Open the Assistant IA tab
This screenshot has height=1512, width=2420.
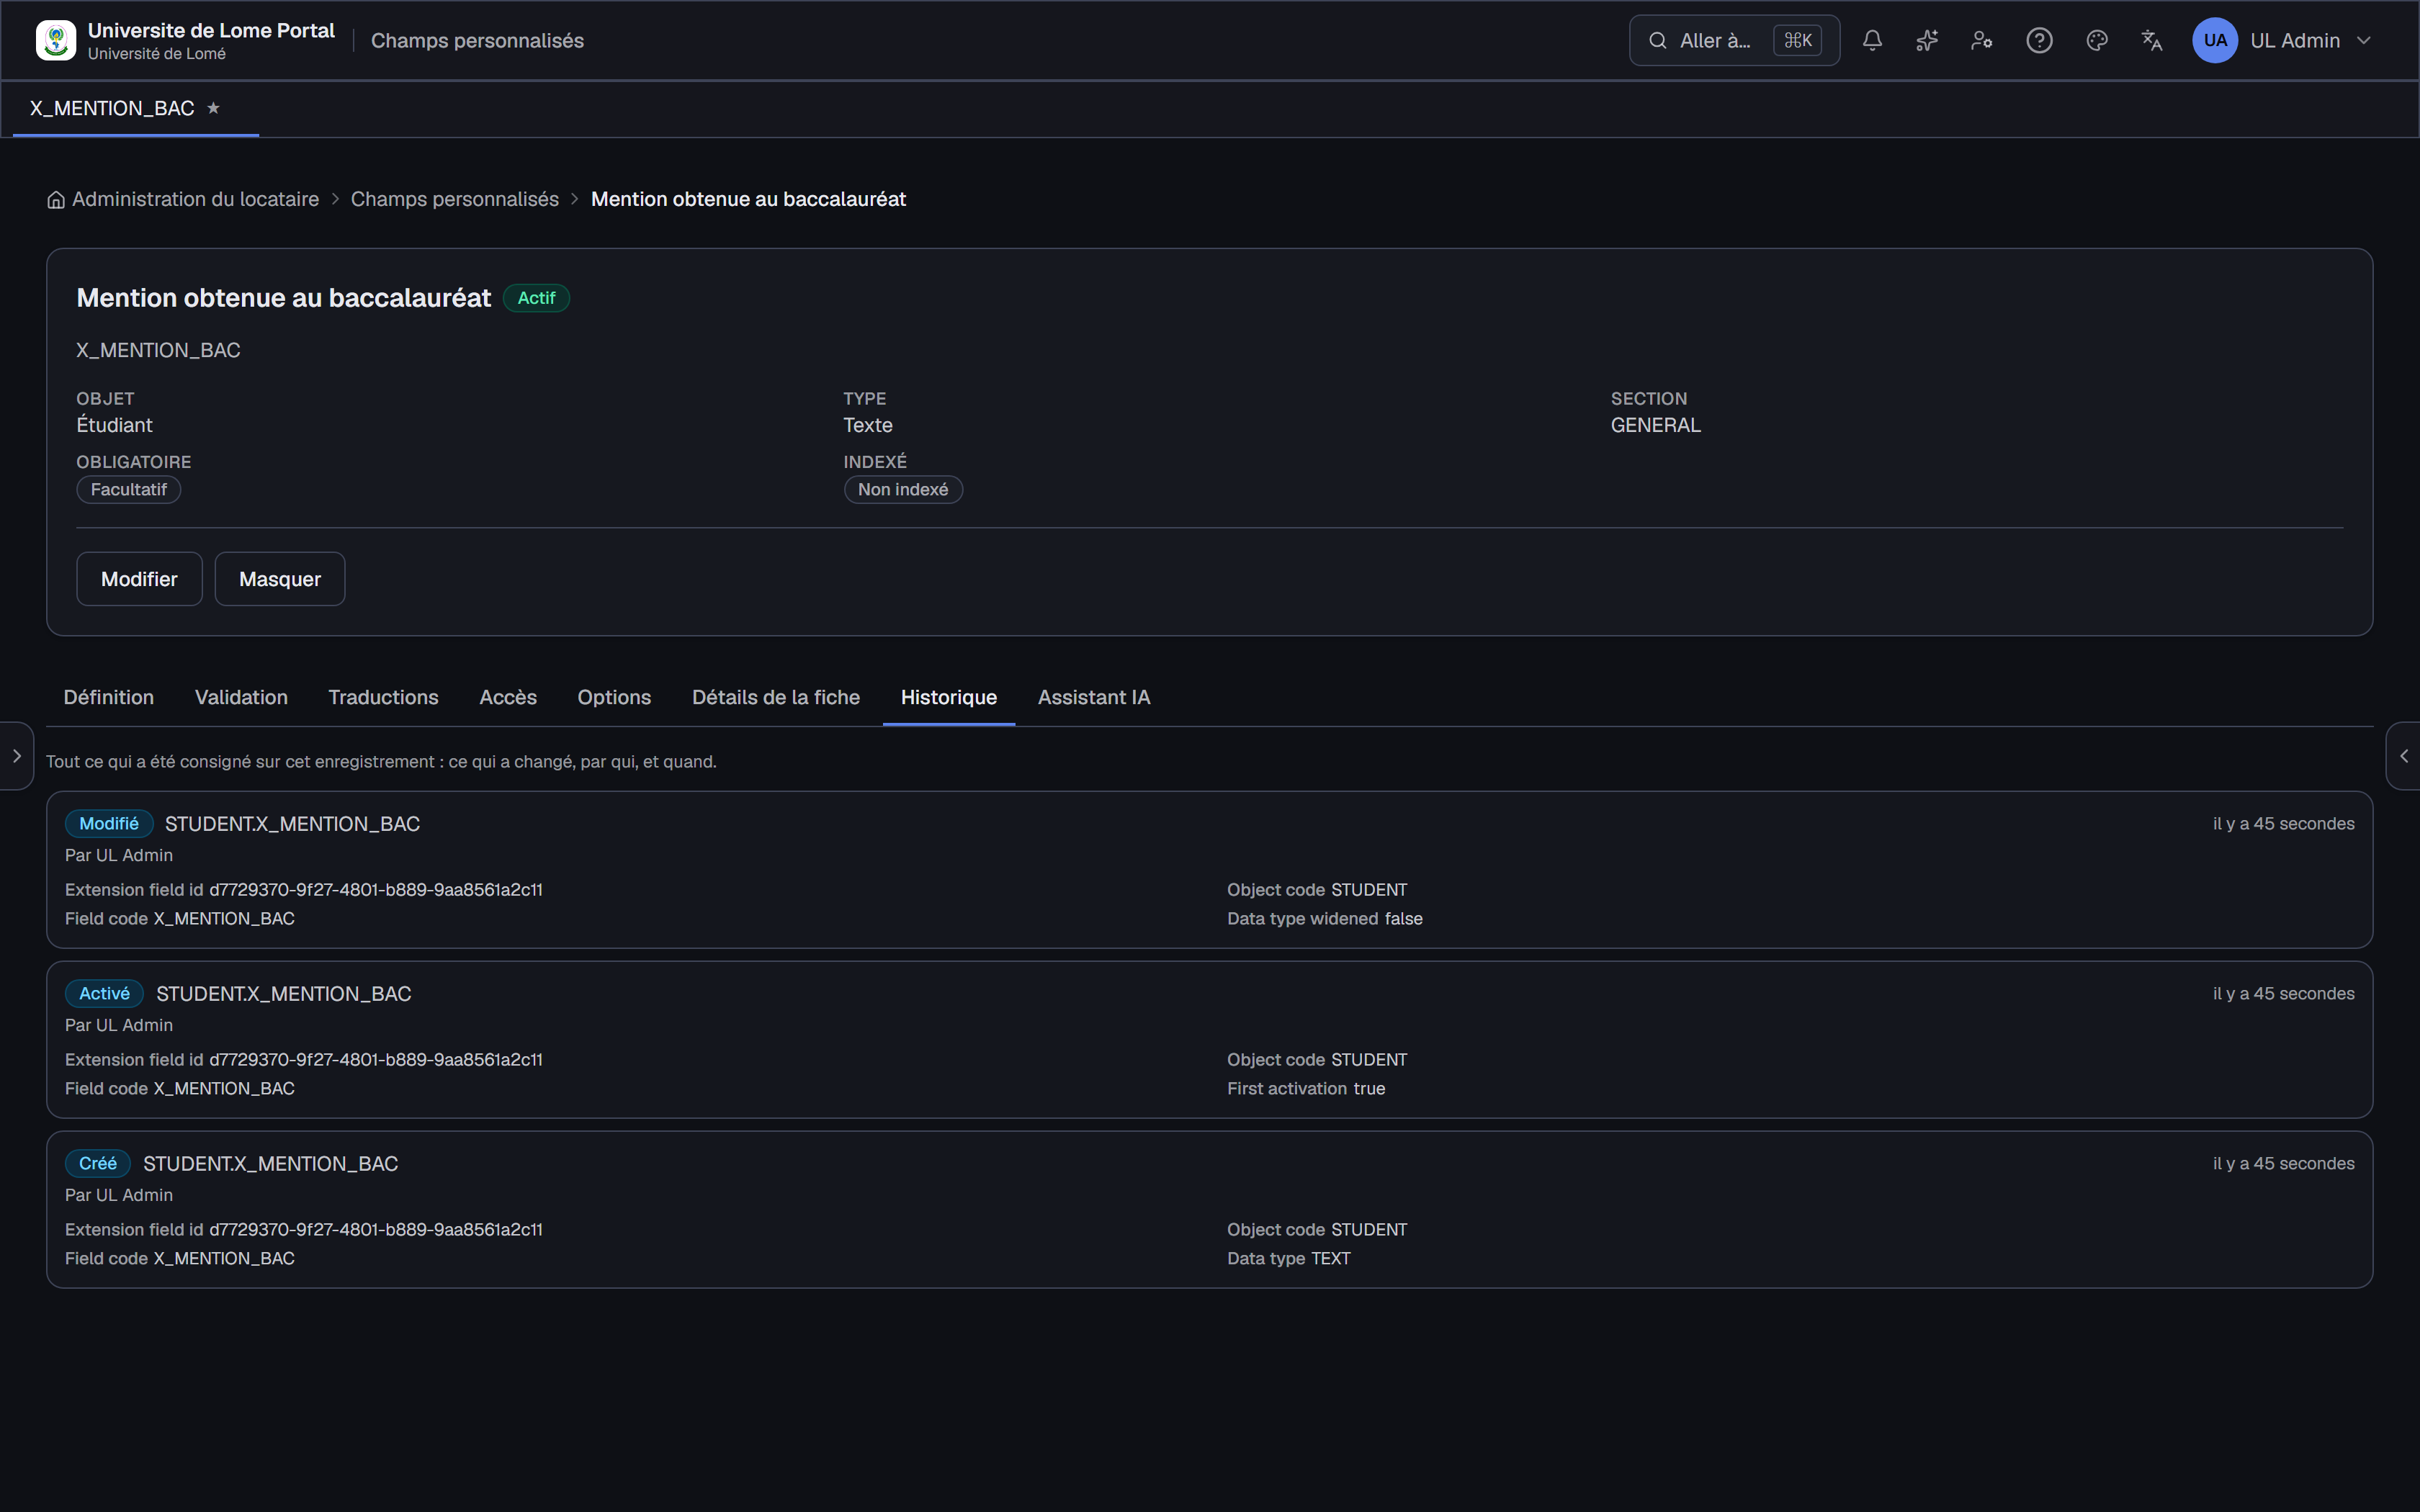click(1094, 697)
